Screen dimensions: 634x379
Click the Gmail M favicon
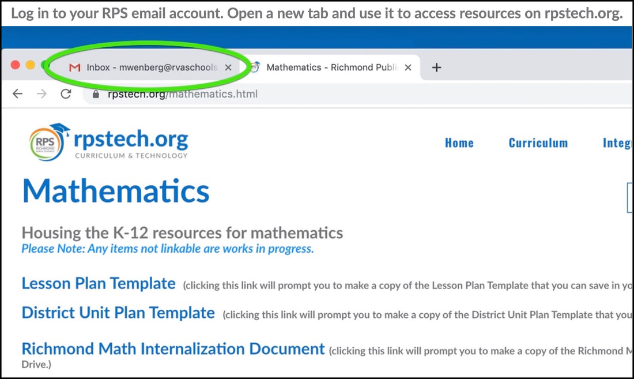pyautogui.click(x=74, y=67)
